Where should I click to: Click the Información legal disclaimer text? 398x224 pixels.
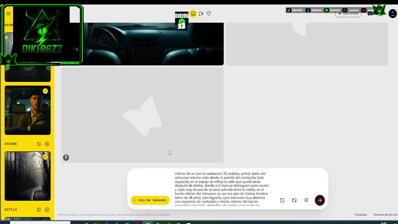[x=114, y=215]
